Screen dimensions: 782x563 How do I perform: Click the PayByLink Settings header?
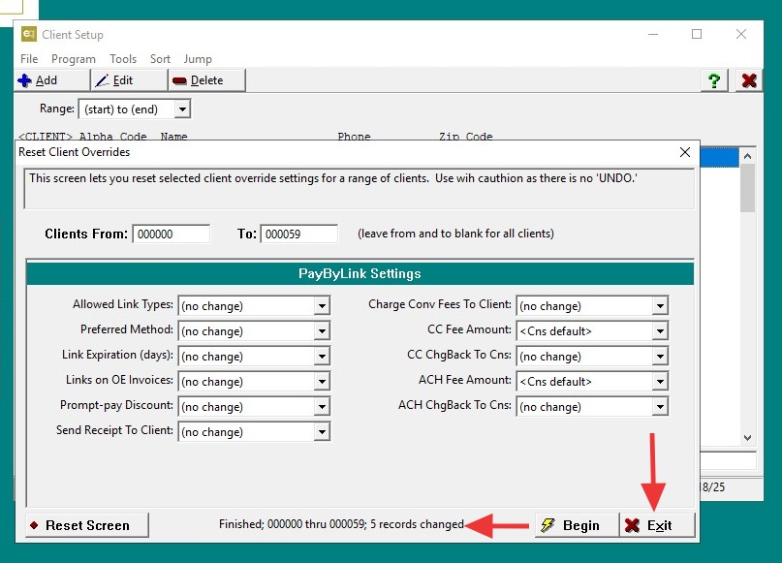tap(360, 273)
